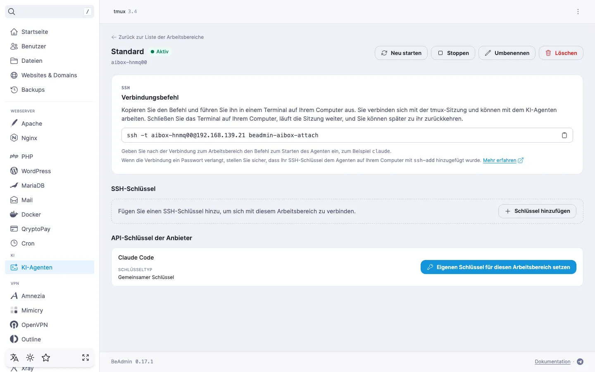Viewport: 595px width, 372px height.
Task: Click the aibox-hnmq00 workspace name
Action: 129,62
